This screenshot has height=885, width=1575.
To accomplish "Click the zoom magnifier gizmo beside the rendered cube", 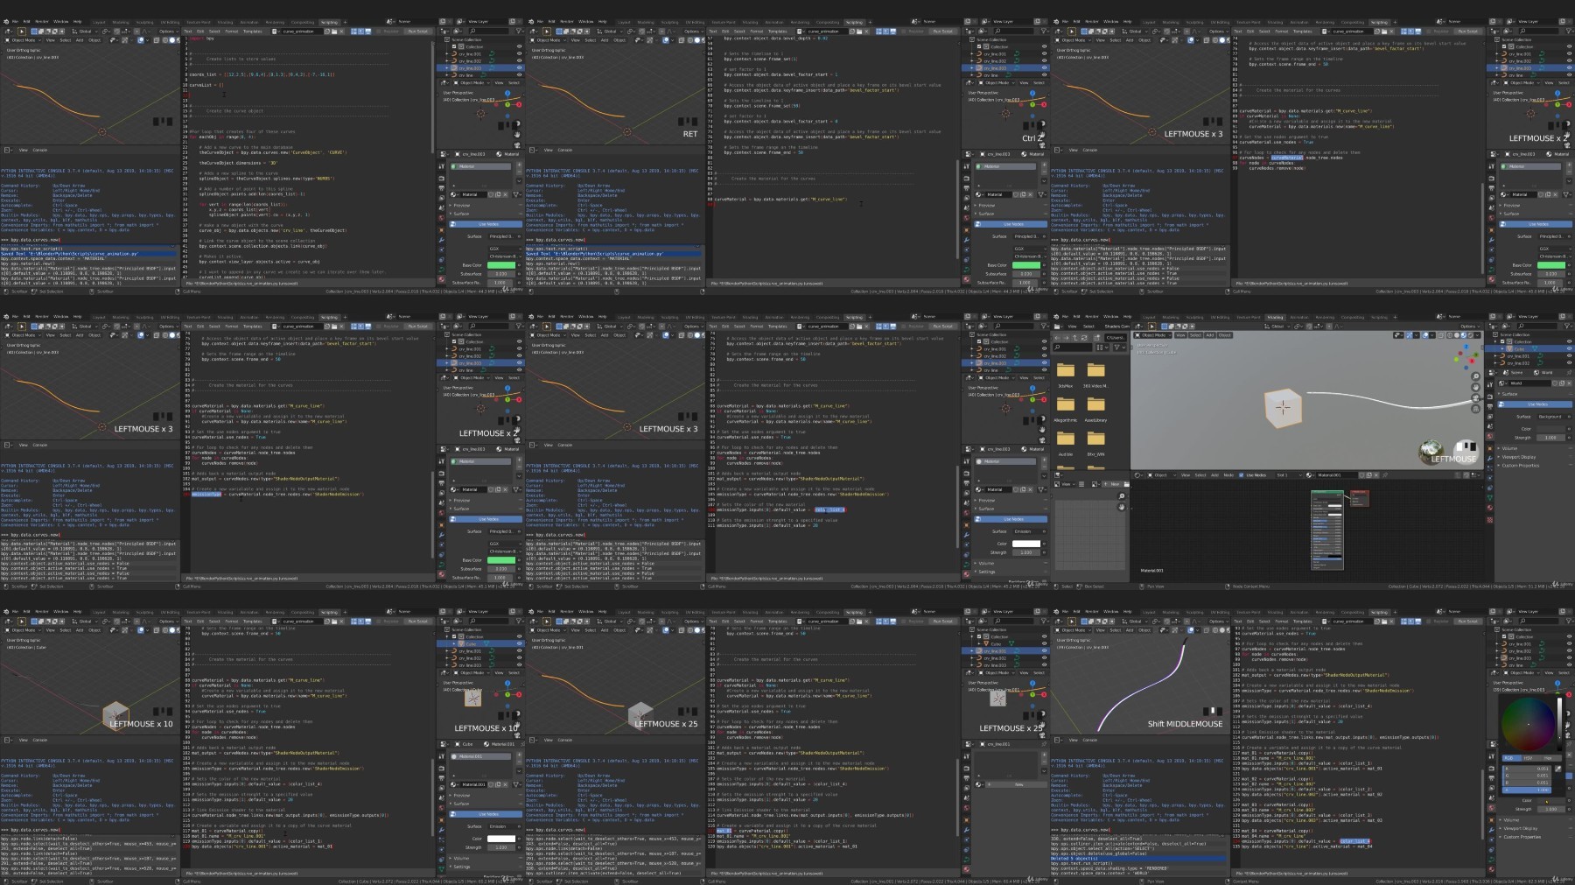I will pos(1475,376).
